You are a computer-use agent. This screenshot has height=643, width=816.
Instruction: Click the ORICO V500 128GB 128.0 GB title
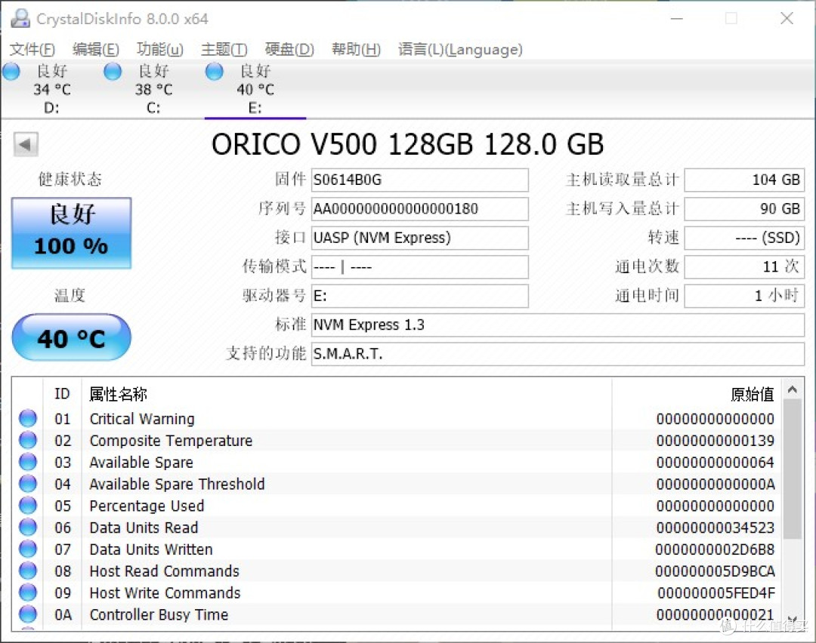click(407, 144)
